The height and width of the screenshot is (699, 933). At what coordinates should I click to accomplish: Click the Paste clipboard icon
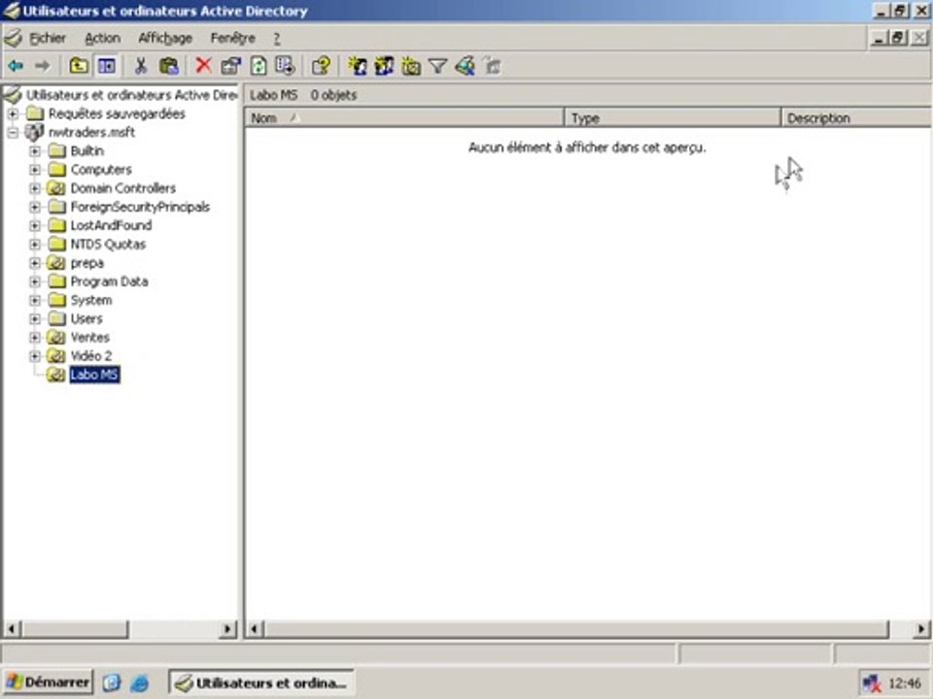[x=169, y=66]
